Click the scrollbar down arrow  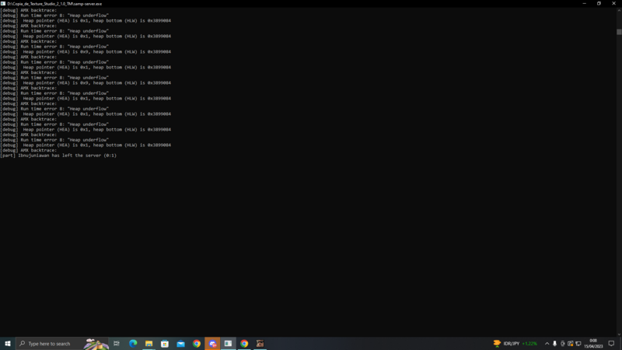coord(619,334)
